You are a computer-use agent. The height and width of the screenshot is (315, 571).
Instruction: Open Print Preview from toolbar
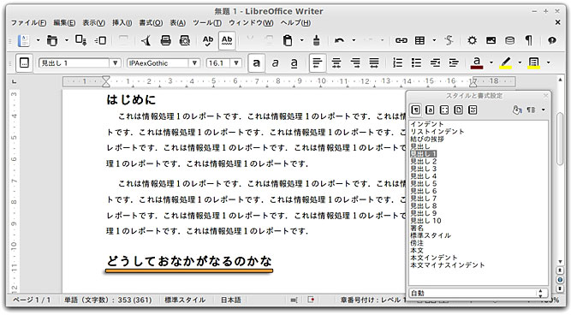point(185,40)
